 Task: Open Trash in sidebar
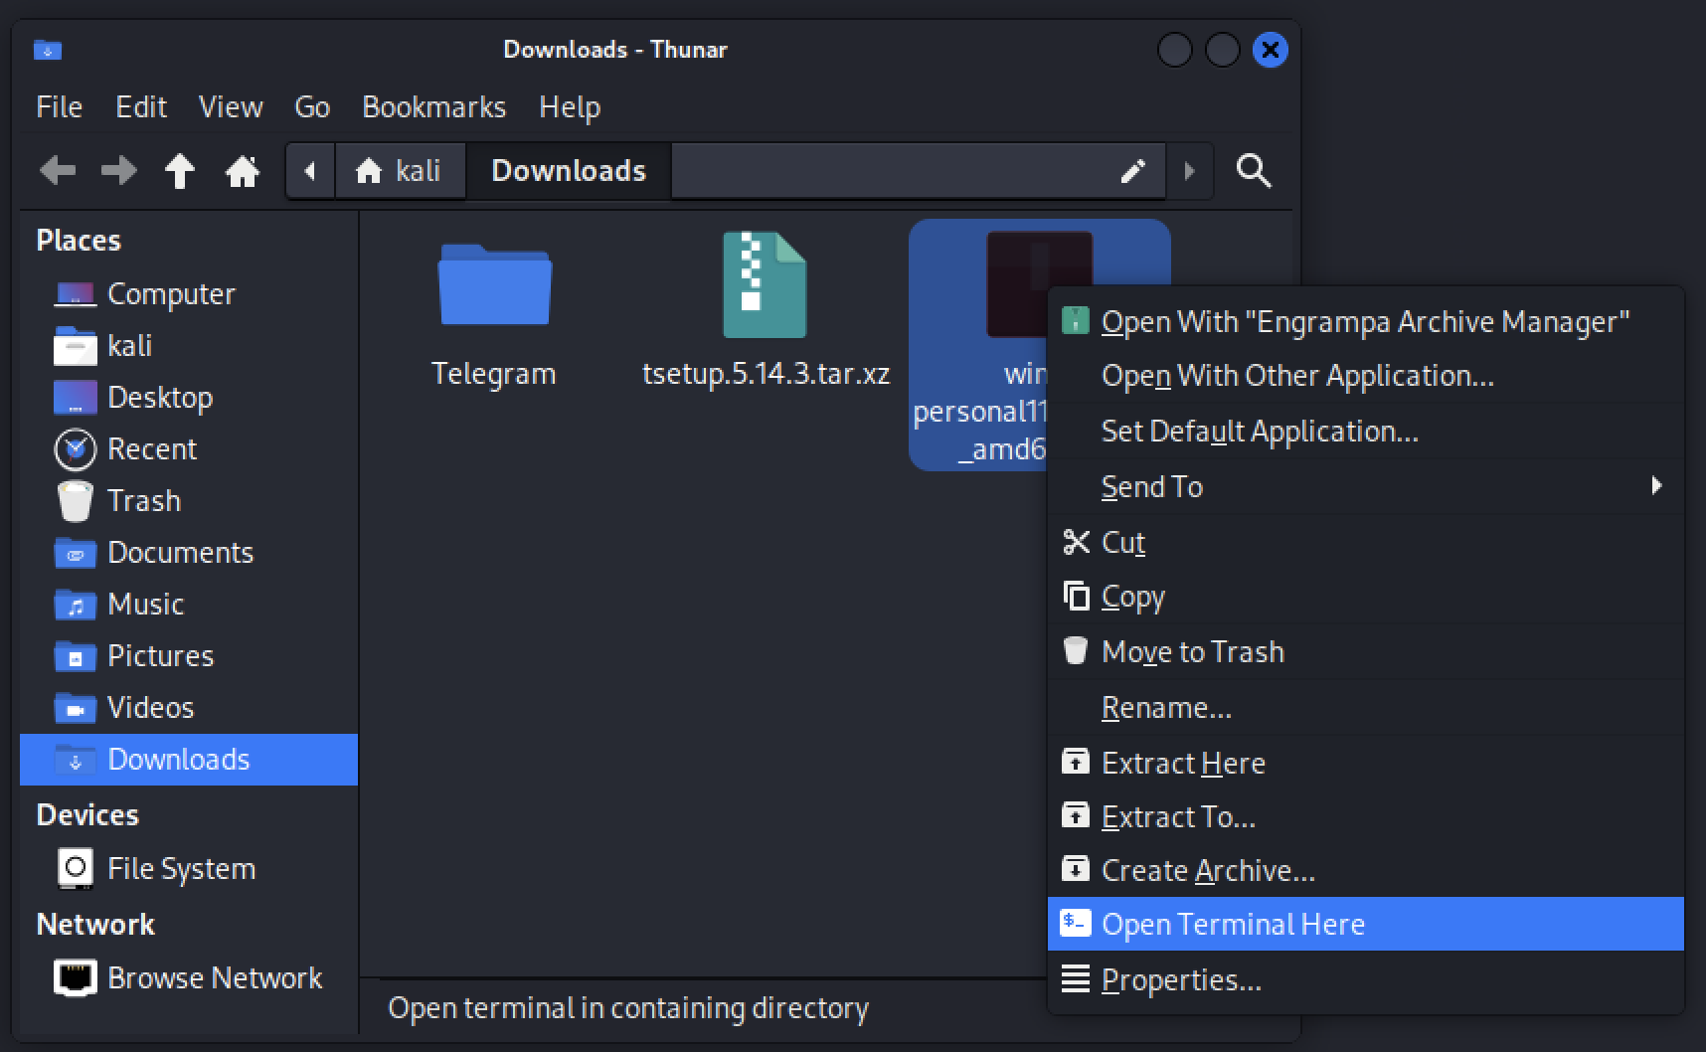click(189, 501)
